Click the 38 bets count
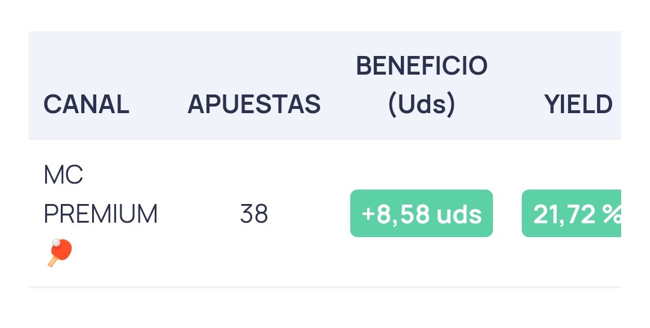The width and height of the screenshot is (650, 328). pyautogui.click(x=254, y=214)
